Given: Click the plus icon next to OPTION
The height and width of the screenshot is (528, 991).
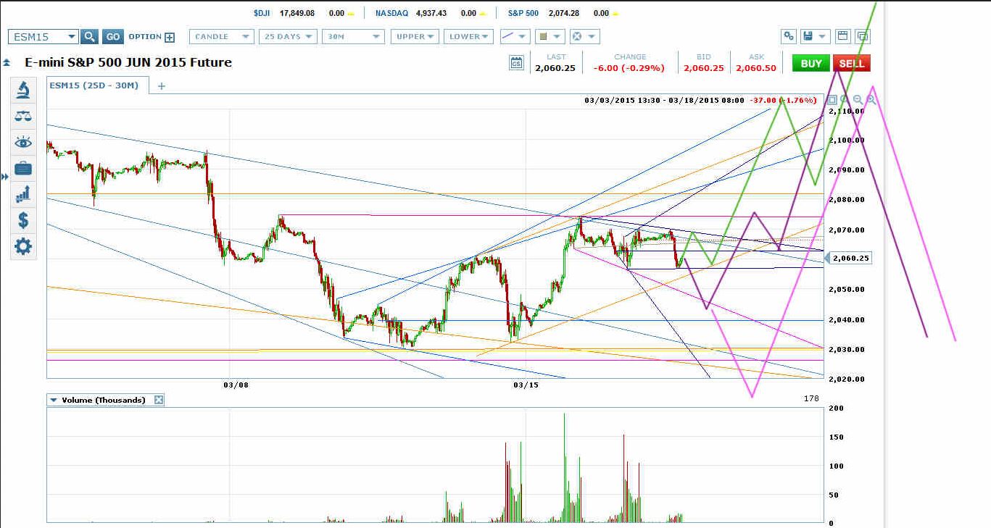Looking at the screenshot, I should pyautogui.click(x=170, y=38).
